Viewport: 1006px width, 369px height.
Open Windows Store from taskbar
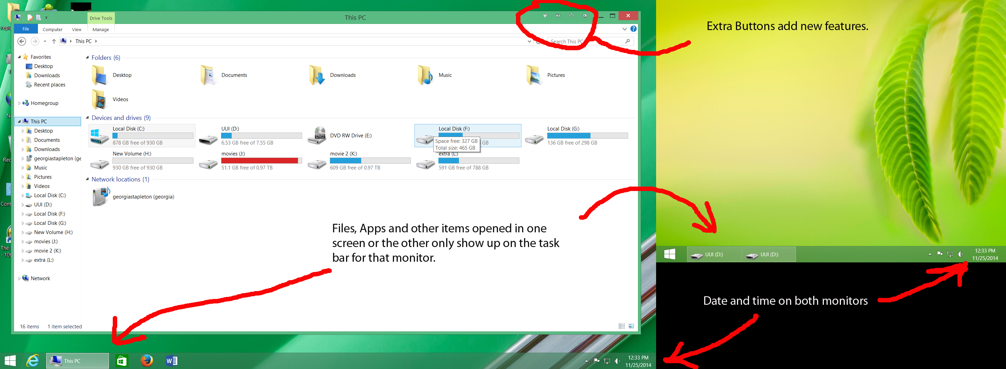click(122, 360)
